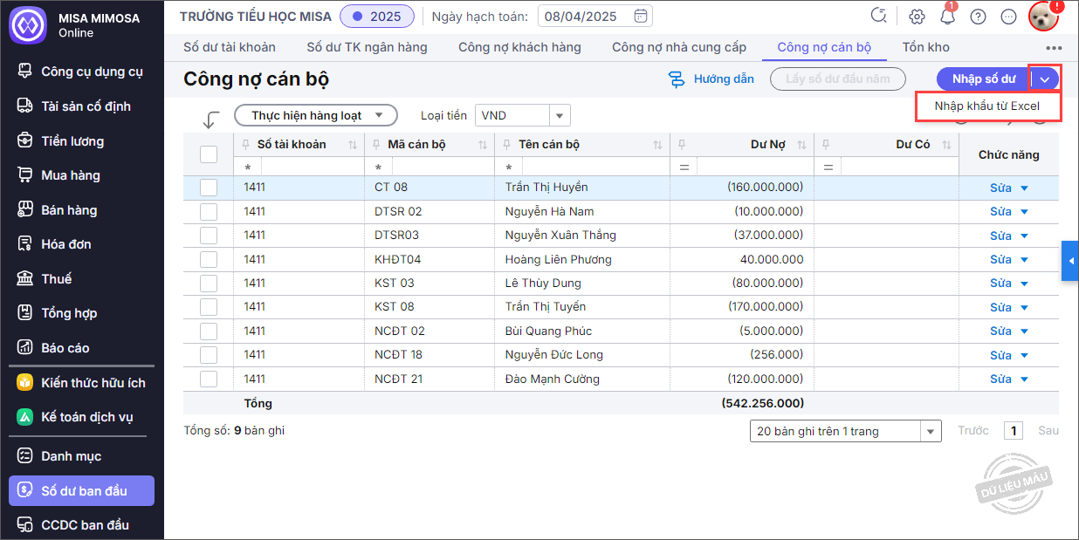Screen dimensions: 1079x540
Task: Switch to the Tồn kho tab
Action: pos(925,47)
